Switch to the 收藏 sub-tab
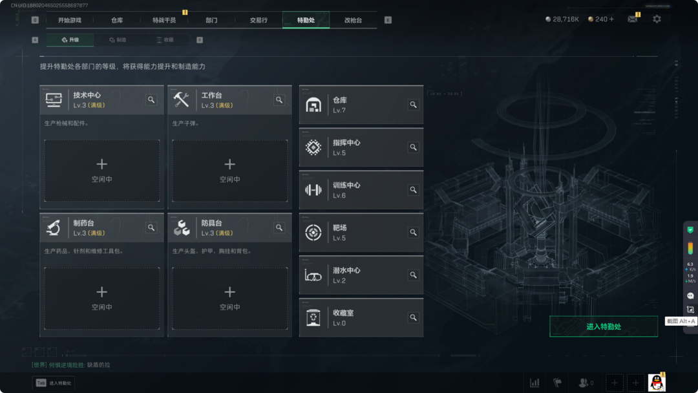 [x=165, y=39]
